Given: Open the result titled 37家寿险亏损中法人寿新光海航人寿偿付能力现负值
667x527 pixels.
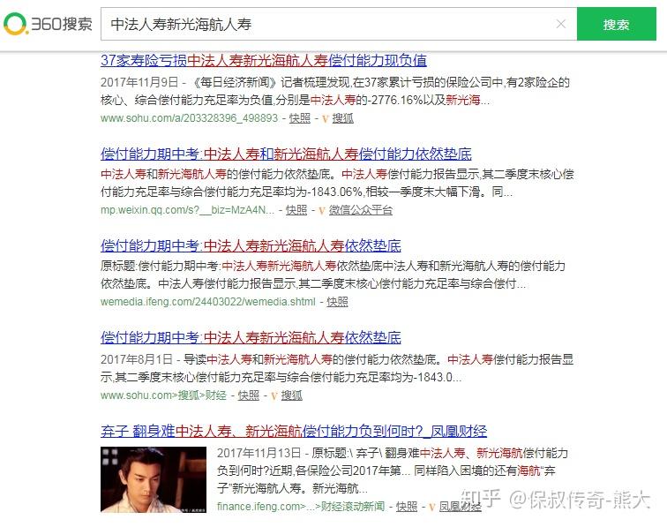Looking at the screenshot, I should [264, 60].
